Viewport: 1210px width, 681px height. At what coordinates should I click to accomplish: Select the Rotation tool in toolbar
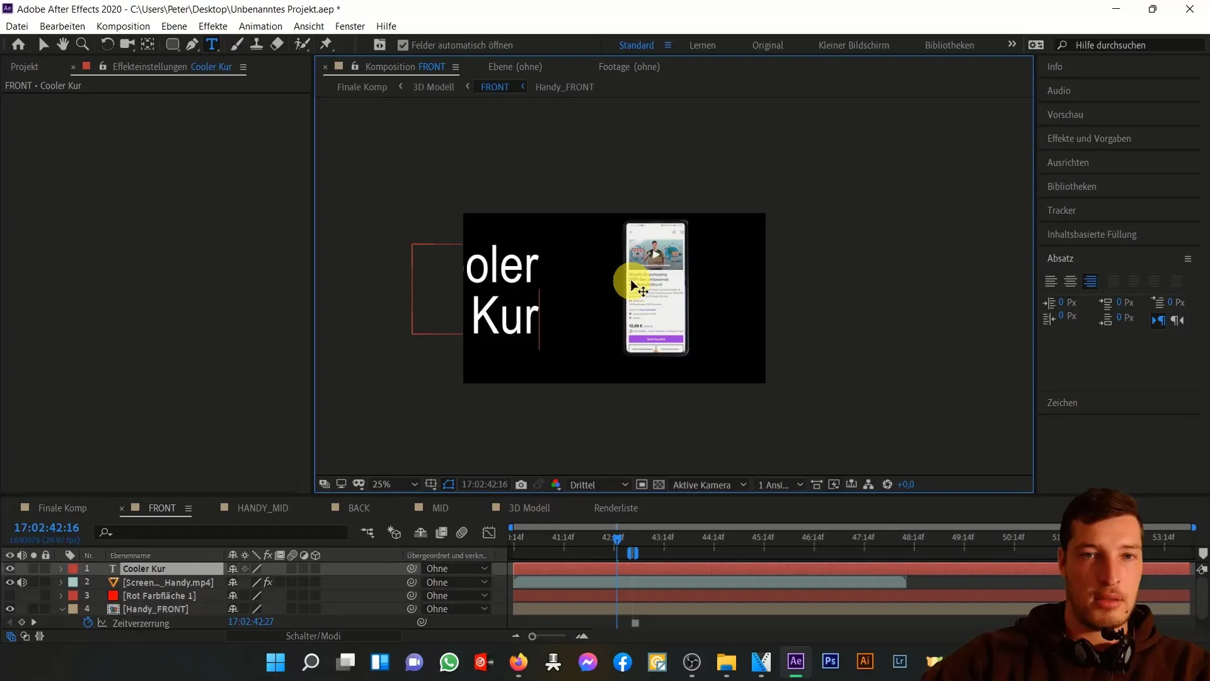[x=105, y=45]
